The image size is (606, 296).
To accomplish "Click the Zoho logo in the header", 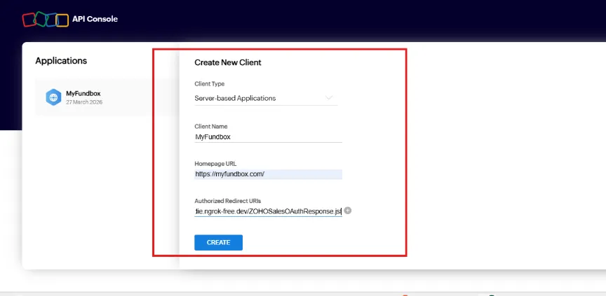I will [45, 20].
